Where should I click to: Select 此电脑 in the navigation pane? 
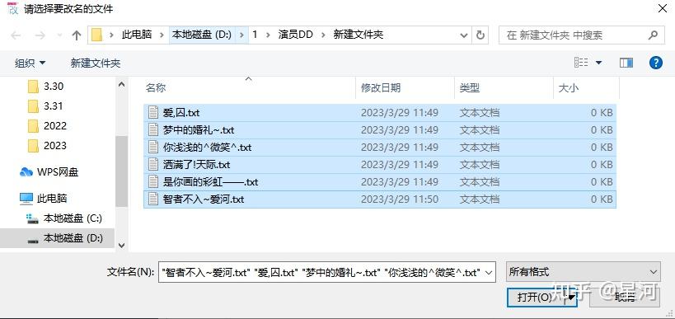click(x=44, y=199)
